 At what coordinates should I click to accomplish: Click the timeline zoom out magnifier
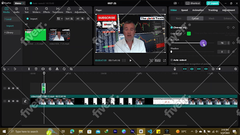pyautogui.click(x=213, y=69)
